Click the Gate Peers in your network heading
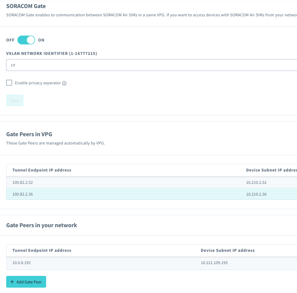The width and height of the screenshot is (297, 293). click(42, 225)
